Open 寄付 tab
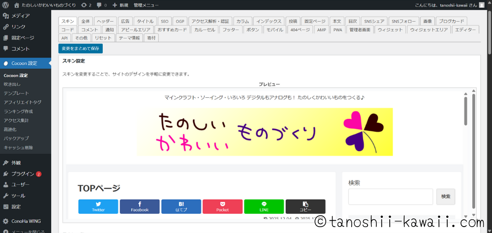Image resolution: width=492 pixels, height=233 pixels. (x=151, y=38)
